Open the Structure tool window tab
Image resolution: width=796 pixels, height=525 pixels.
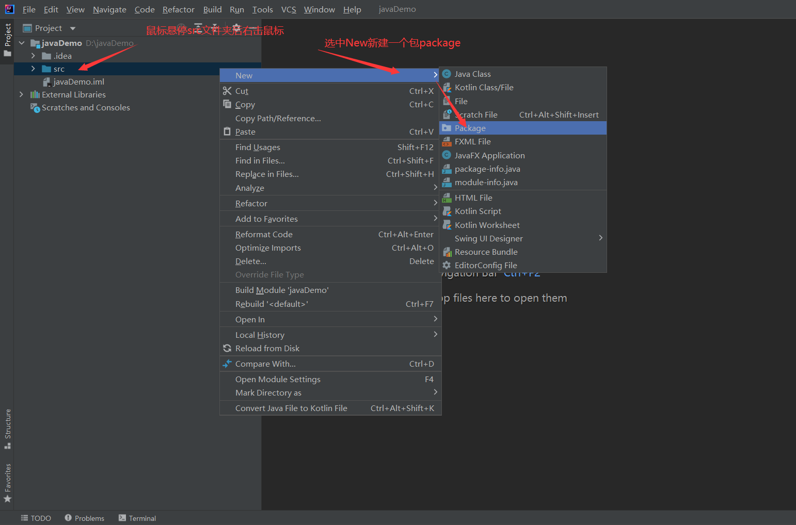click(x=7, y=429)
